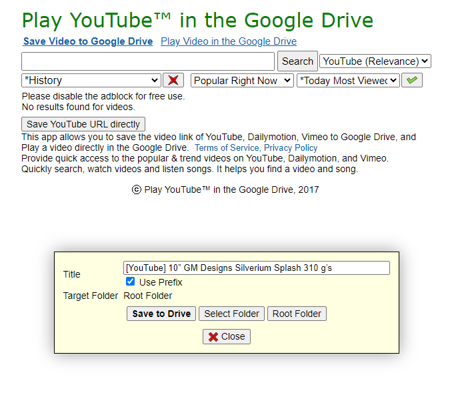This screenshot has width=454, height=393.
Task: Click into the Title text field
Action: tap(257, 268)
